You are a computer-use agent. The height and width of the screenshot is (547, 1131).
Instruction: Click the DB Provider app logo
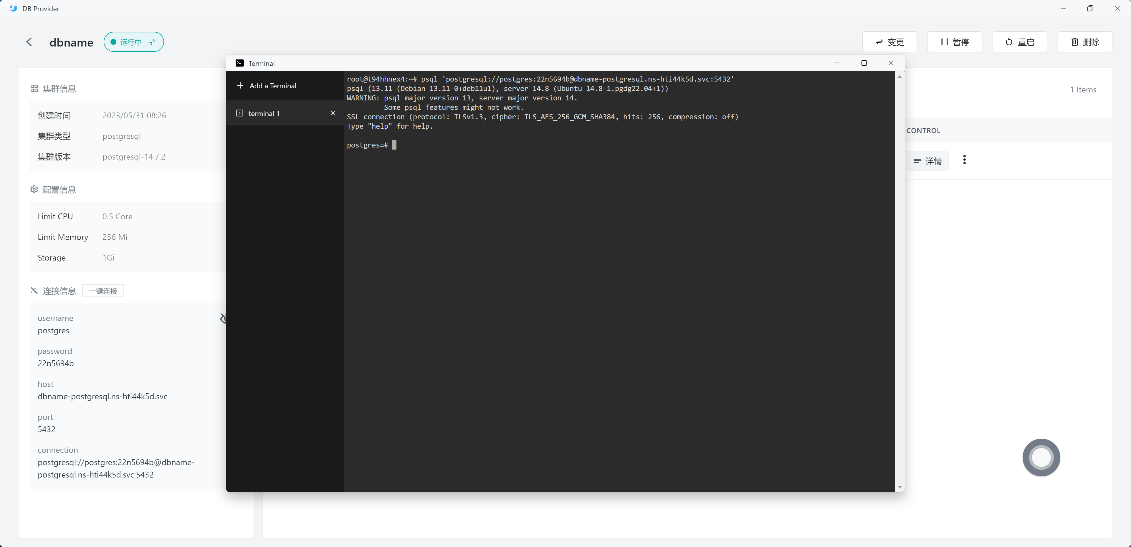(x=13, y=8)
